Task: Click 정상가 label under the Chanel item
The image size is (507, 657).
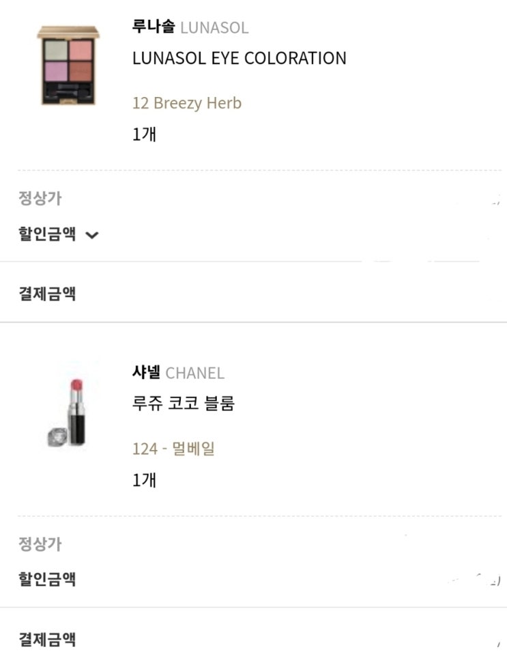Action: [40, 544]
